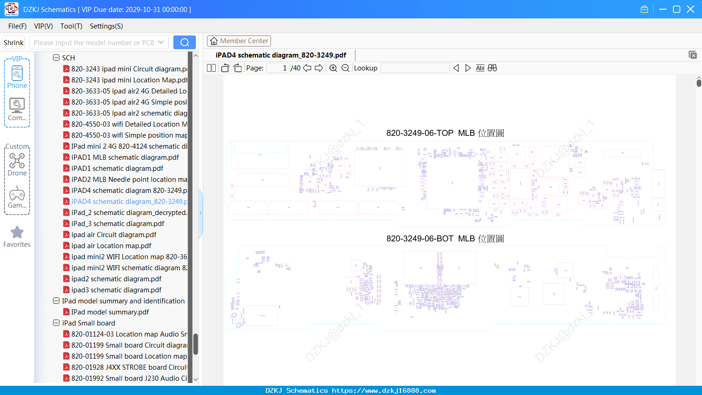This screenshot has height=395, width=702.
Task: Click the PDF icon beside ipad air Location map.pdf
Action: [x=66, y=246]
